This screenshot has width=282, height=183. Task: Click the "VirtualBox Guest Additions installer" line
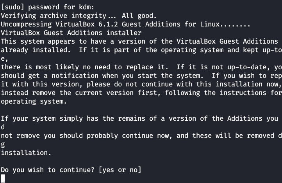click(x=71, y=33)
